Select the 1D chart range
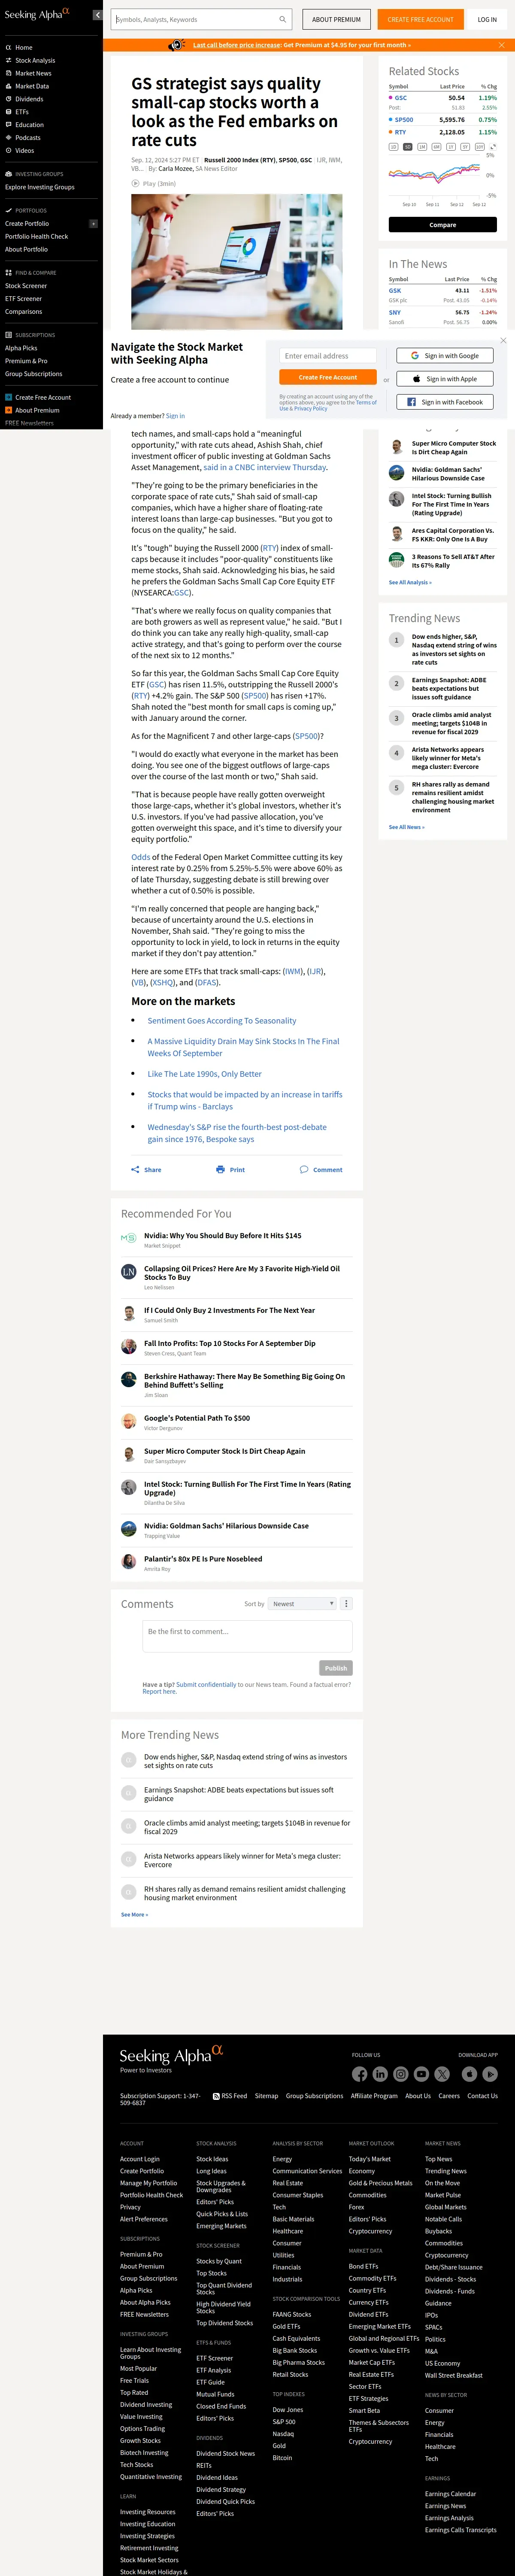 point(393,147)
